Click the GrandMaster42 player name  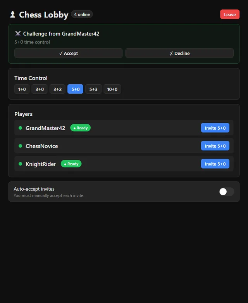pyautogui.click(x=45, y=128)
